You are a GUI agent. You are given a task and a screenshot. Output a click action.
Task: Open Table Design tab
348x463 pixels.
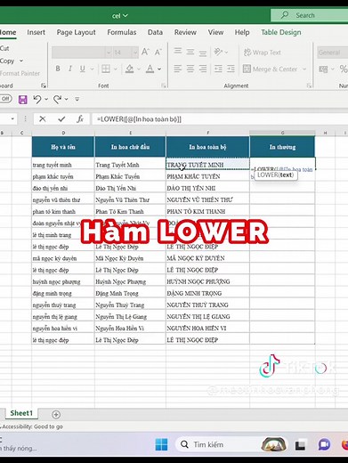click(281, 32)
